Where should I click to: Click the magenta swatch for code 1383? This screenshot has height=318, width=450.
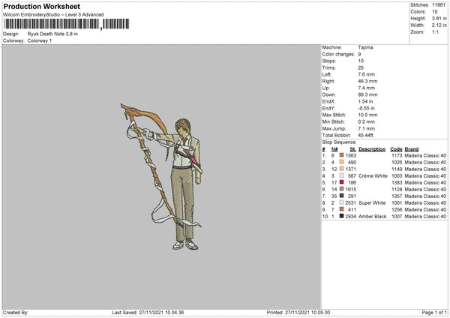point(341,182)
